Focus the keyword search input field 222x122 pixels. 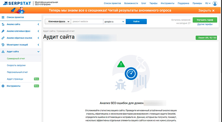click(x=87, y=22)
